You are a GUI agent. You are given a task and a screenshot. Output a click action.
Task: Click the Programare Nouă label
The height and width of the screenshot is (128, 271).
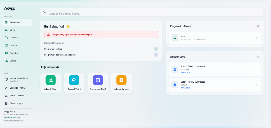[98, 89]
